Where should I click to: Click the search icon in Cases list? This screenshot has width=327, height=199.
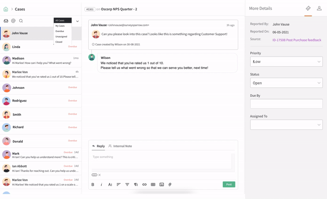pyautogui.click(x=21, y=21)
